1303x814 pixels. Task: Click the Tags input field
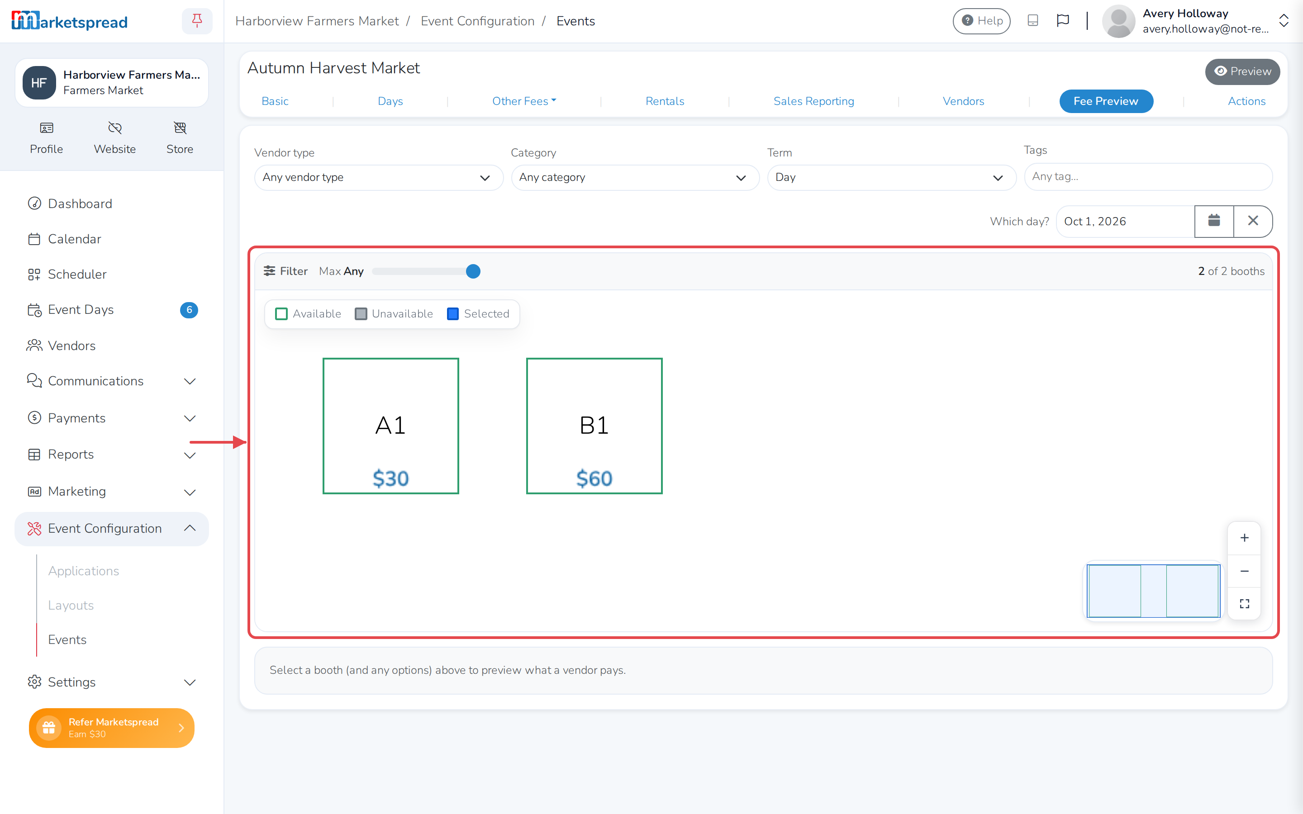[x=1148, y=176]
